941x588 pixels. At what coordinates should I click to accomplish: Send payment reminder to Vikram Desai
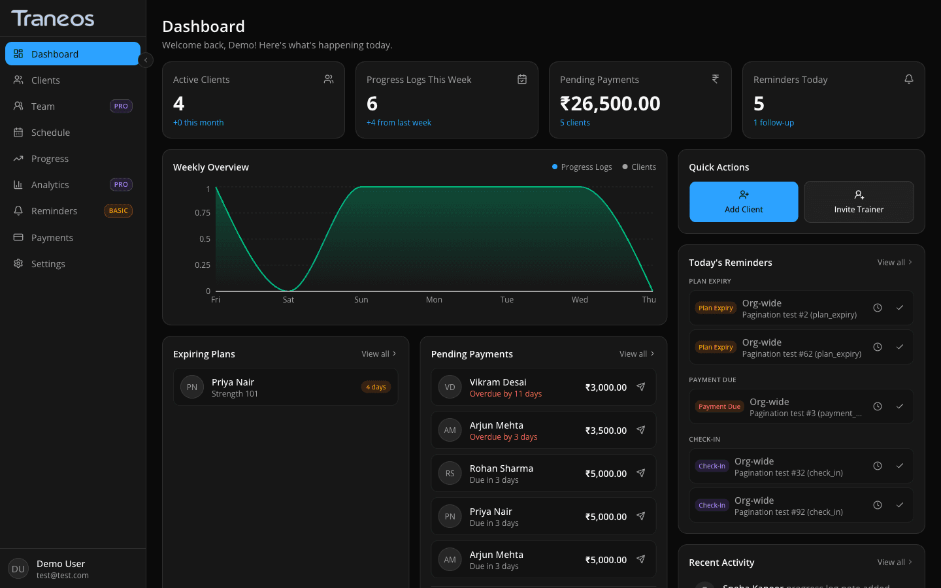[641, 387]
